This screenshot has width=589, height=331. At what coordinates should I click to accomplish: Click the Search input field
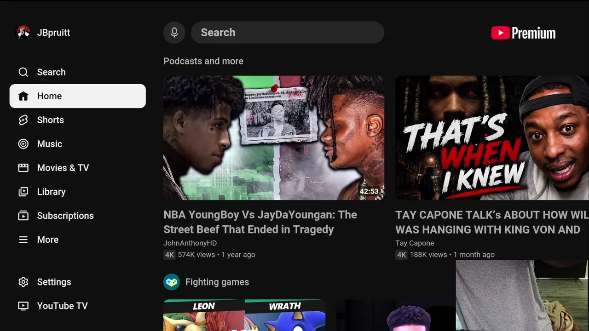click(x=288, y=33)
